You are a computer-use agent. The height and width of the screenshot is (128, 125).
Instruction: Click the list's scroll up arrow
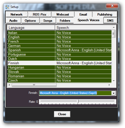pos(114,27)
